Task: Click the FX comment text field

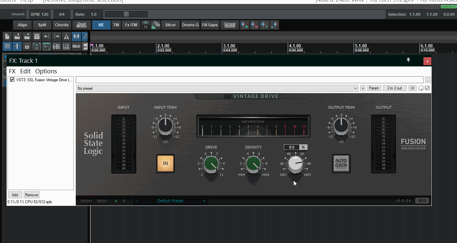Action: (250, 80)
